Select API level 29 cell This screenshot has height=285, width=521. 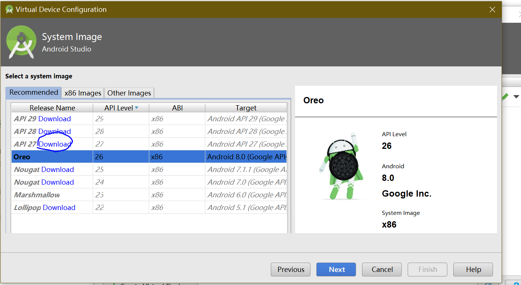click(x=121, y=119)
